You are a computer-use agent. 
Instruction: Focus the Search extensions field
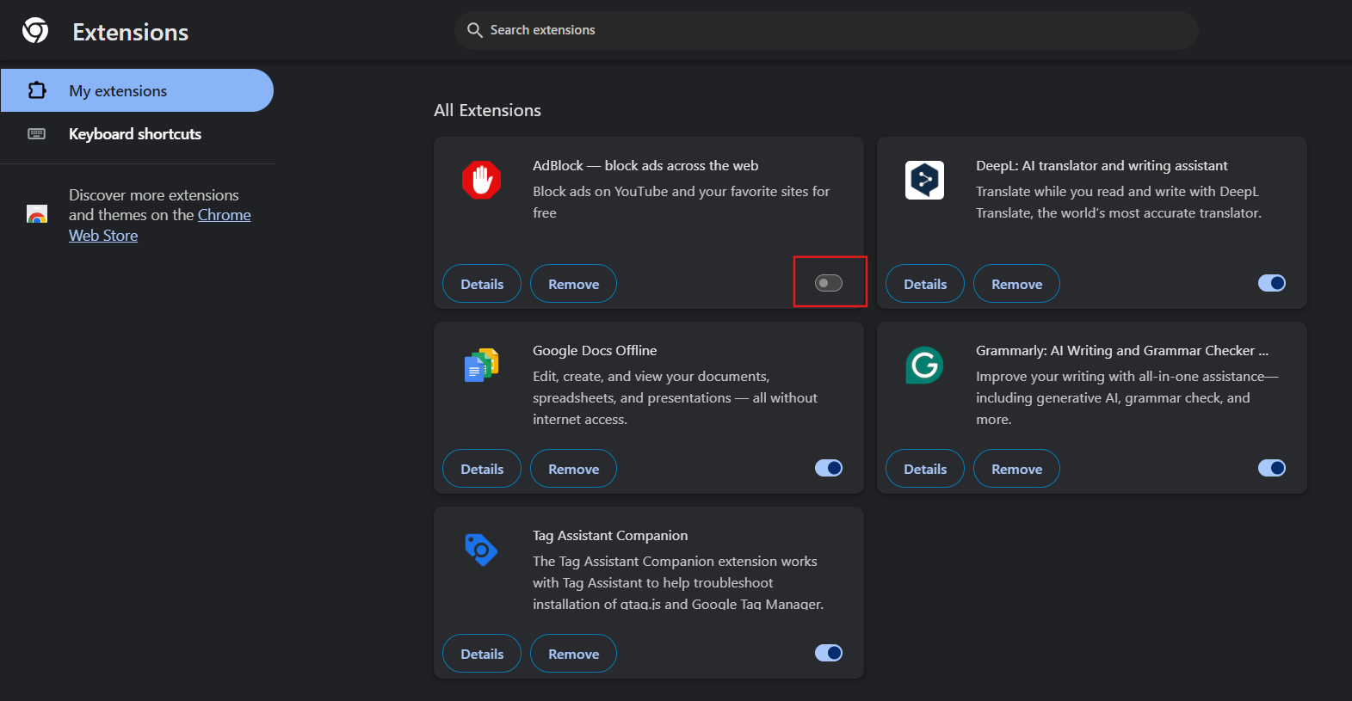pyautogui.click(x=826, y=30)
